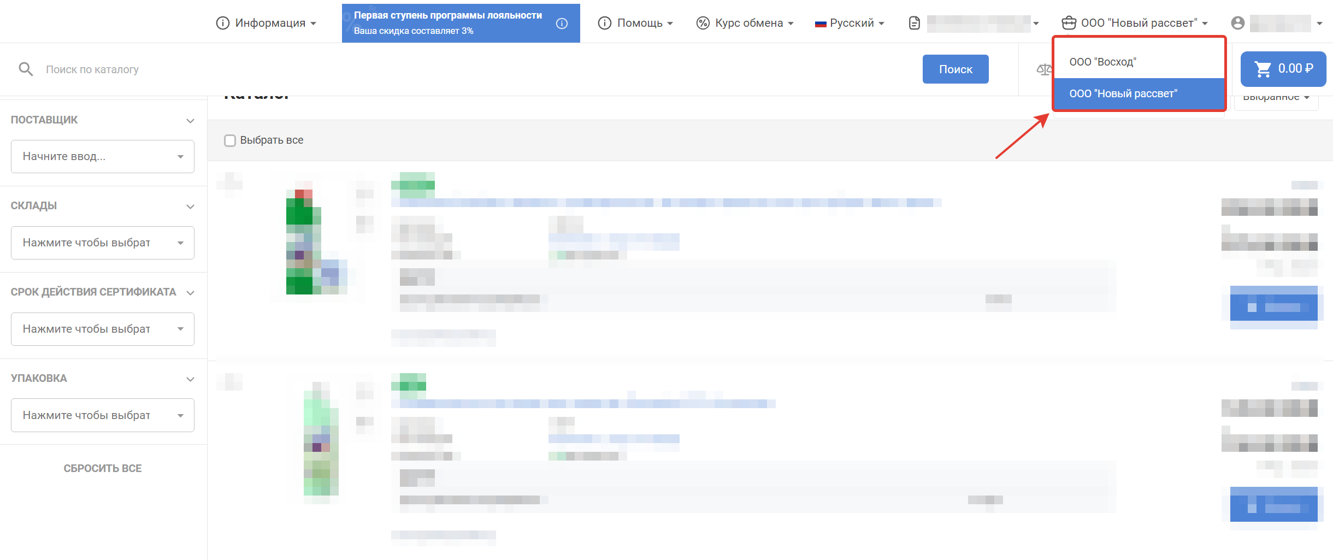Click the magnifier icon in catalog search
Image resolution: width=1333 pixels, height=560 pixels.
(x=26, y=69)
